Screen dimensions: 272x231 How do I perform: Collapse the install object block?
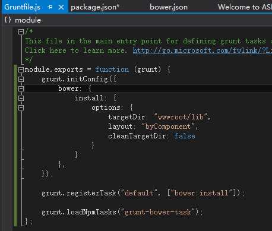pos(21,98)
